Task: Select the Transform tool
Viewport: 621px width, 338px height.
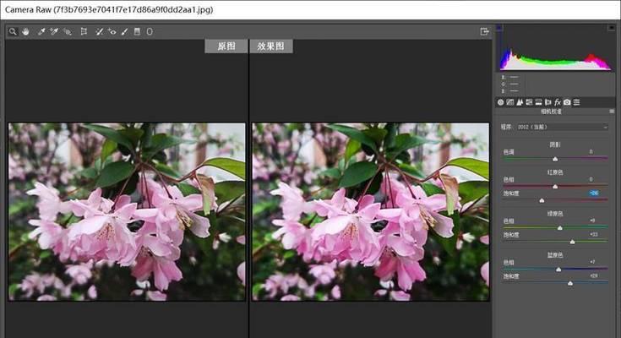Action: [84, 31]
